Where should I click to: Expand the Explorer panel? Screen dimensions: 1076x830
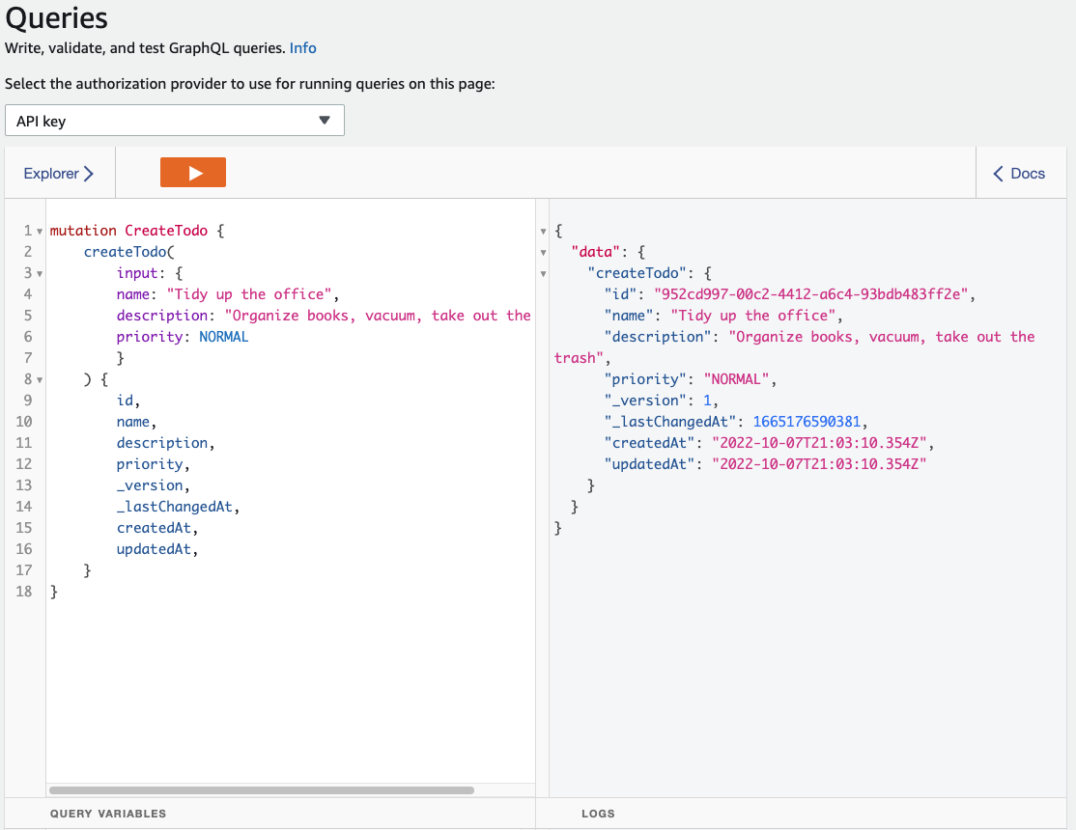click(59, 174)
